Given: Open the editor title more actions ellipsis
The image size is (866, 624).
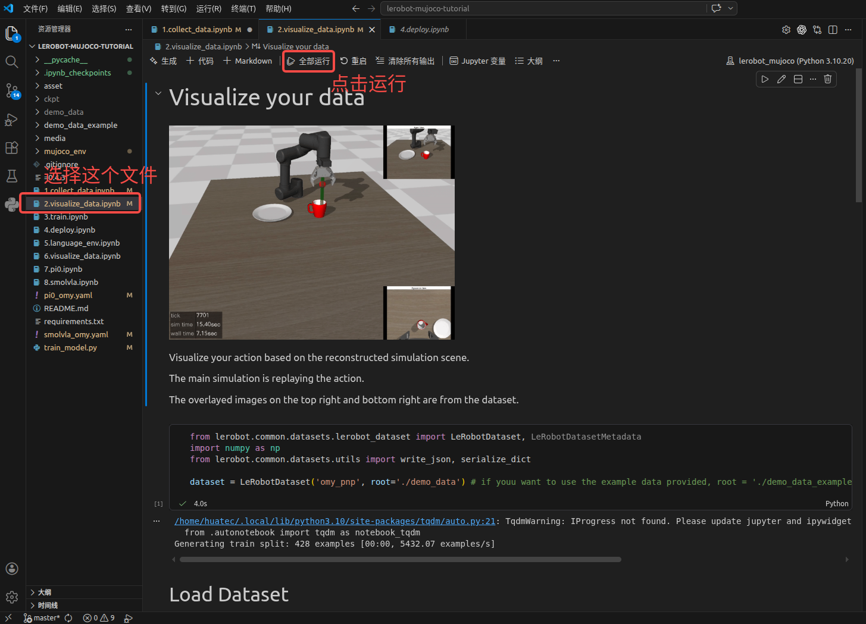Looking at the screenshot, I should (848, 30).
